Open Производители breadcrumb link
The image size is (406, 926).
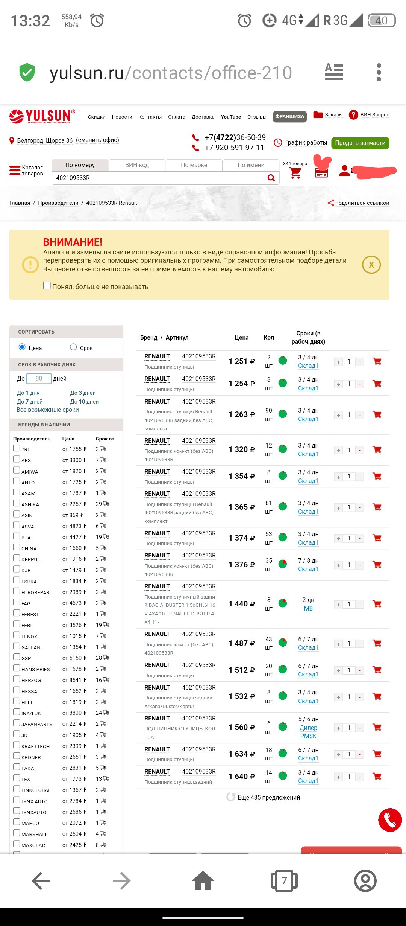pyautogui.click(x=58, y=203)
